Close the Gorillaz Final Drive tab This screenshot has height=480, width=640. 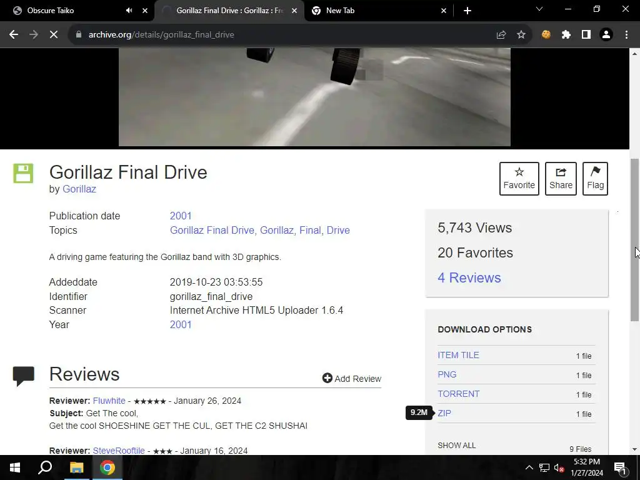pos(294,11)
